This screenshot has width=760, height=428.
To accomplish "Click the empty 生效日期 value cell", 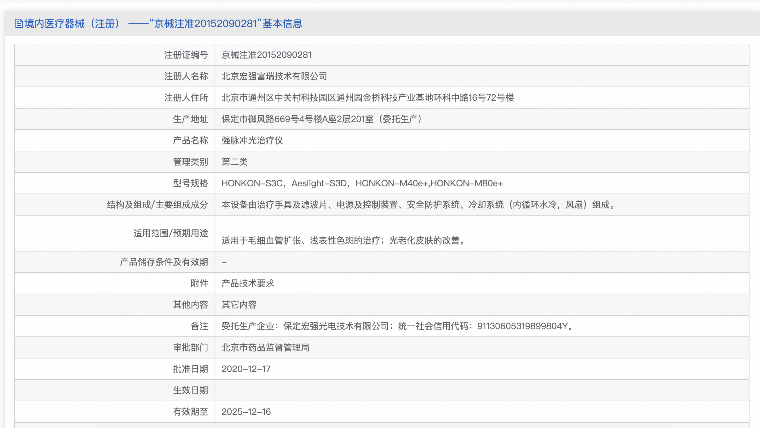I will pos(481,391).
